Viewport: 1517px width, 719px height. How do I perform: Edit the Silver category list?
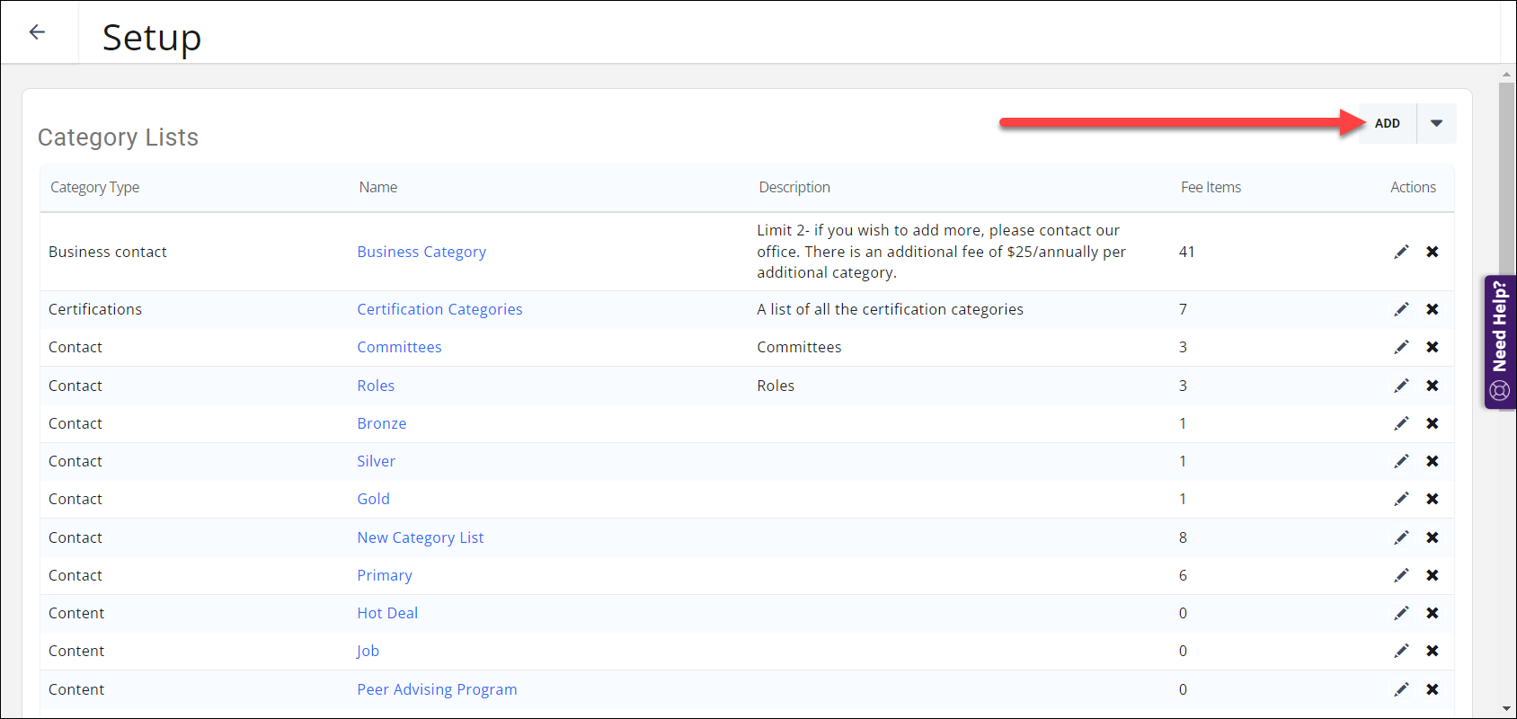coord(1401,461)
